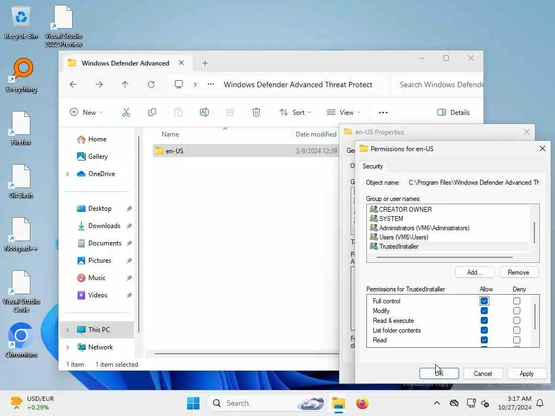Click OK in the Permissions dialog
Screen dimensions: 555x416
click(439, 374)
